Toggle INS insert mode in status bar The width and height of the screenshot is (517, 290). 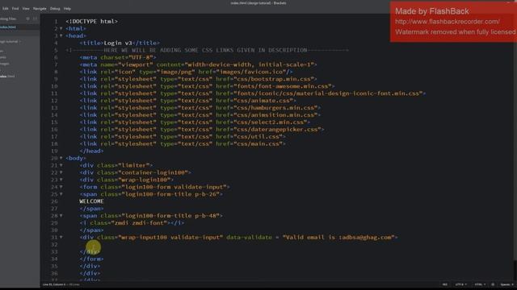pyautogui.click(x=445, y=284)
